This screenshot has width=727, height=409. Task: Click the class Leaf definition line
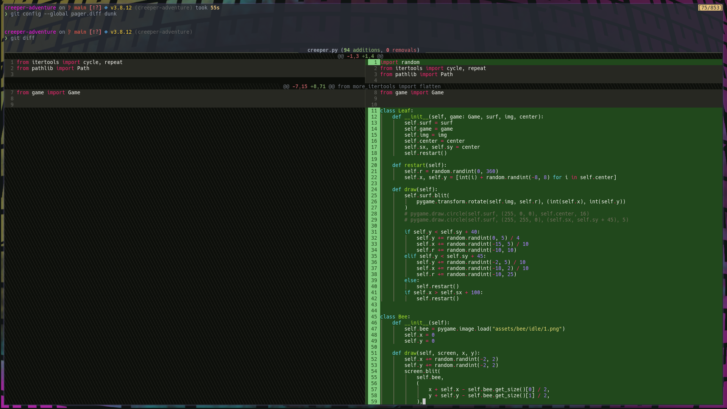(x=396, y=111)
